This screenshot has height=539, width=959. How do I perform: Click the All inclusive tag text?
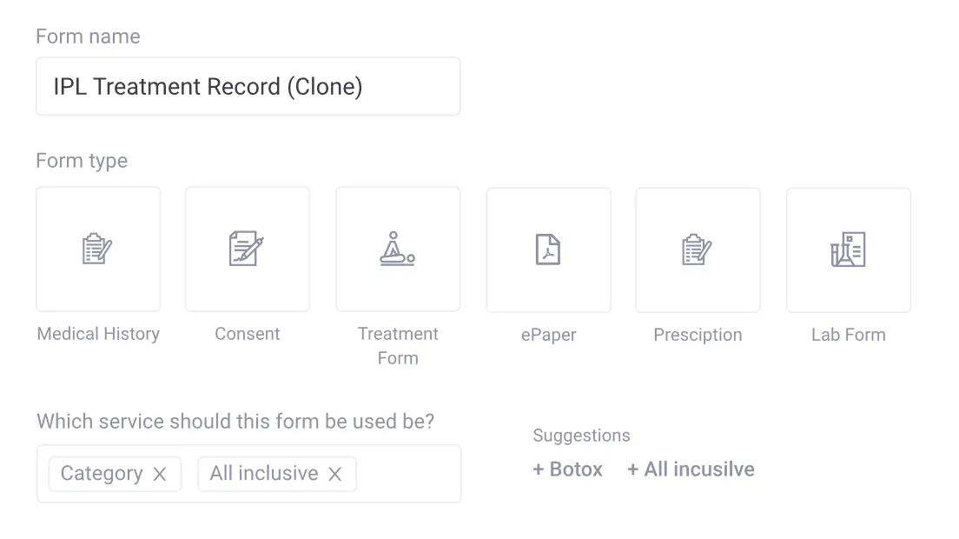(x=264, y=474)
